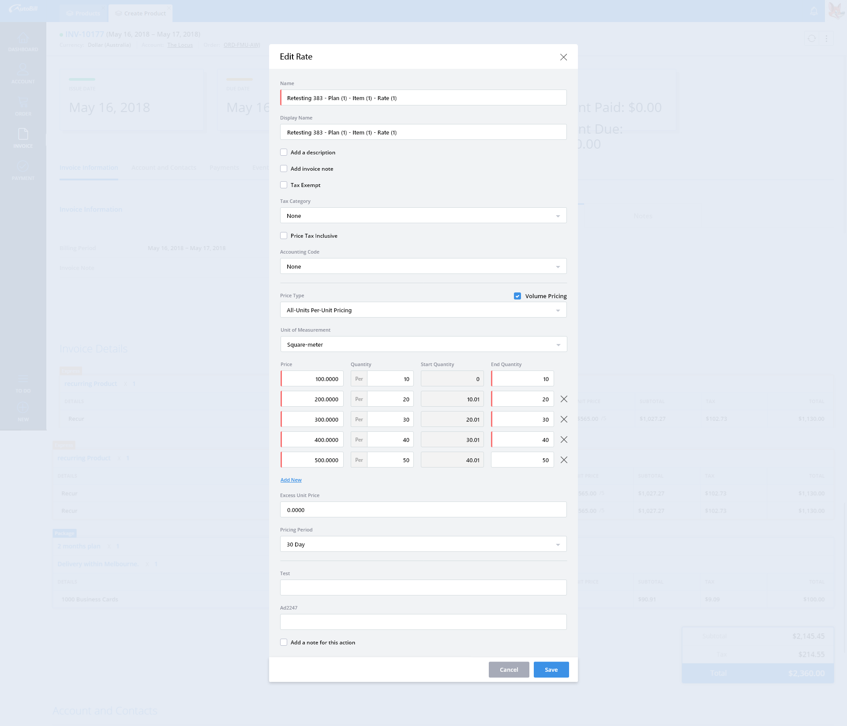Uncheck the Volume Pricing checkbox
Image resolution: width=847 pixels, height=726 pixels.
517,296
